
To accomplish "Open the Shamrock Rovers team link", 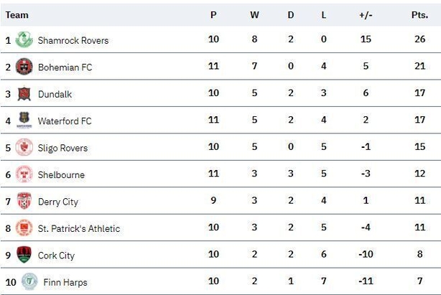I will [73, 40].
